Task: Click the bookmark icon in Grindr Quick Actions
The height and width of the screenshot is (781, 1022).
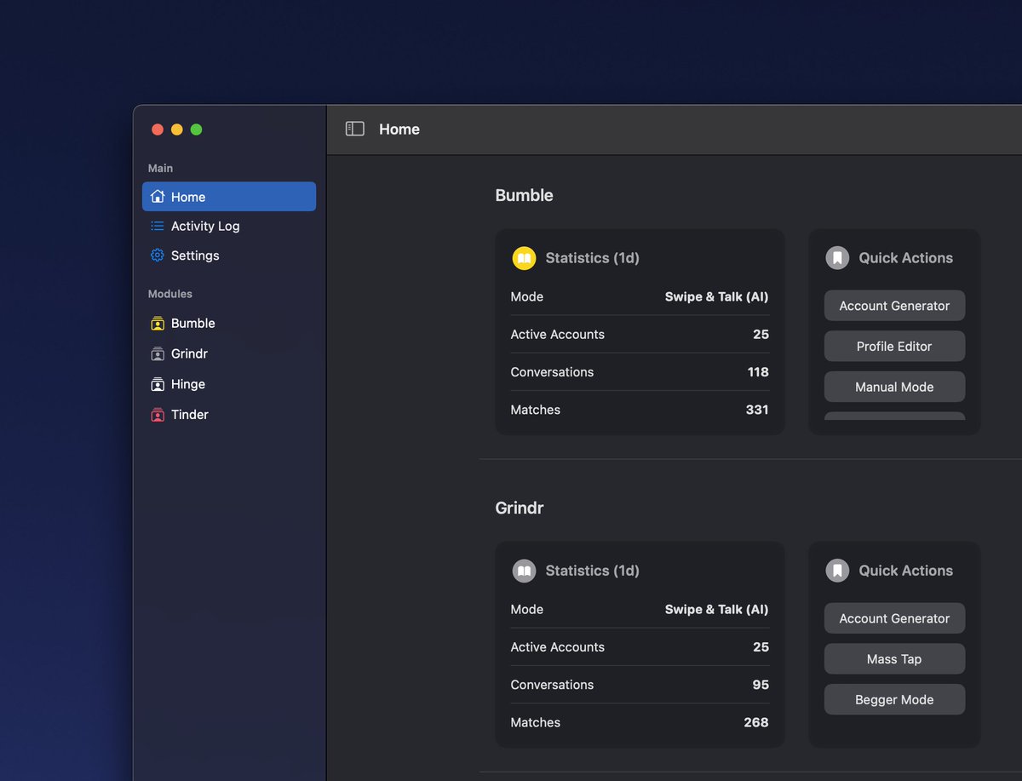Action: pyautogui.click(x=837, y=571)
